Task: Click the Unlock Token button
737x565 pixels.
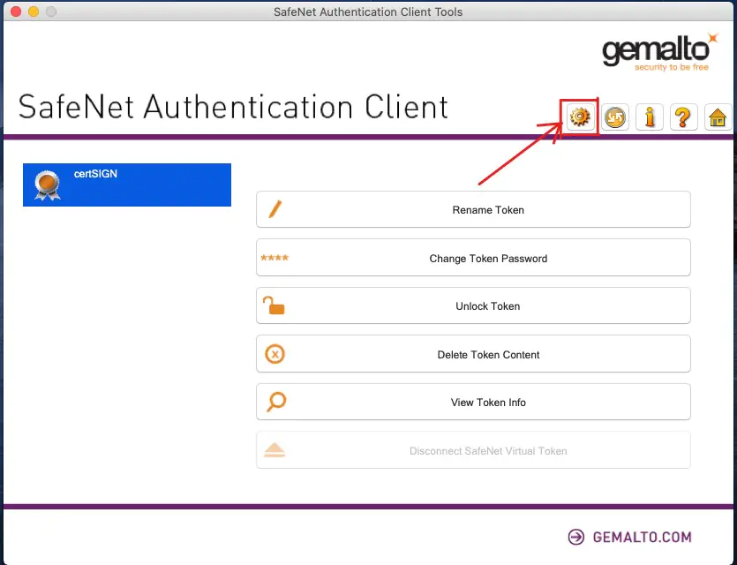Action: tap(473, 306)
